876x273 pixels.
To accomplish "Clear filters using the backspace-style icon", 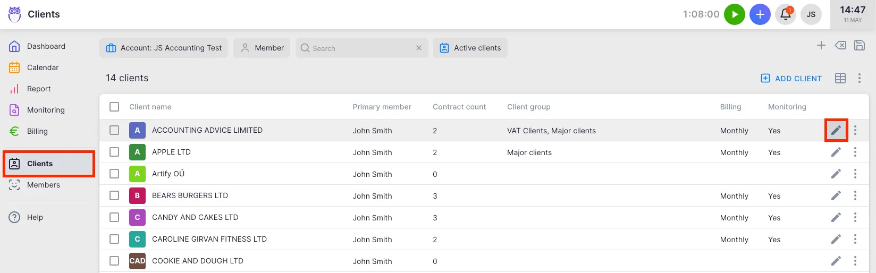I will click(x=840, y=46).
